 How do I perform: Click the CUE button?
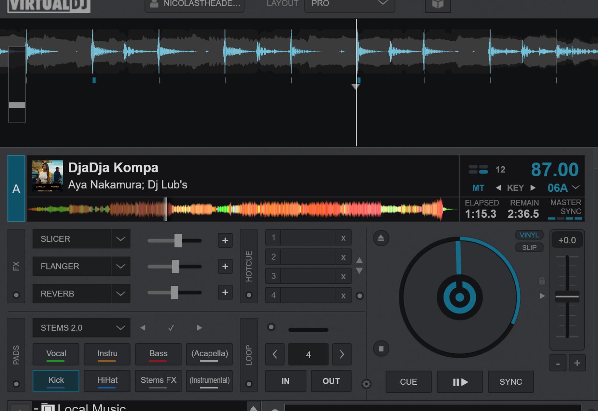coord(408,382)
